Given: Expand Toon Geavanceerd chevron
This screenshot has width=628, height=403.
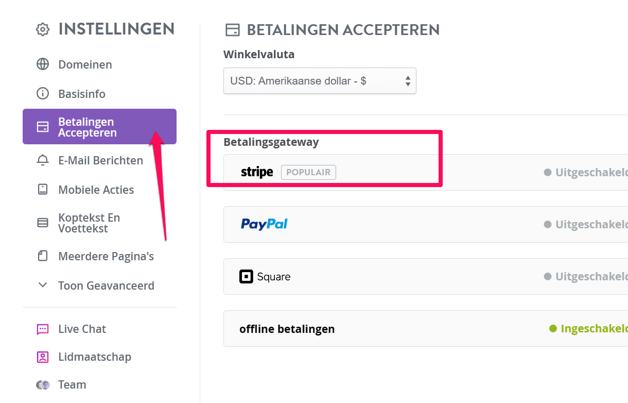Looking at the screenshot, I should point(43,285).
